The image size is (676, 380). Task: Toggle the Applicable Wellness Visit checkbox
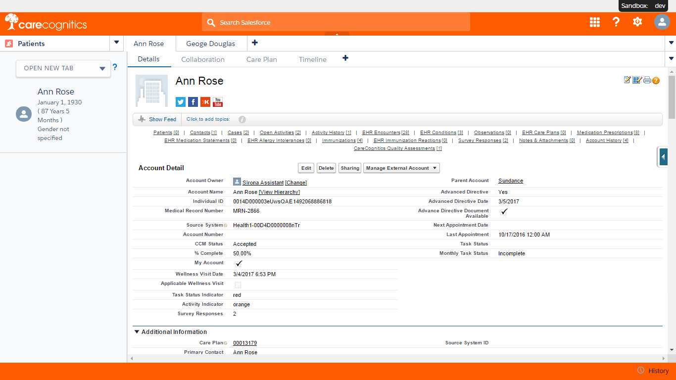click(238, 285)
